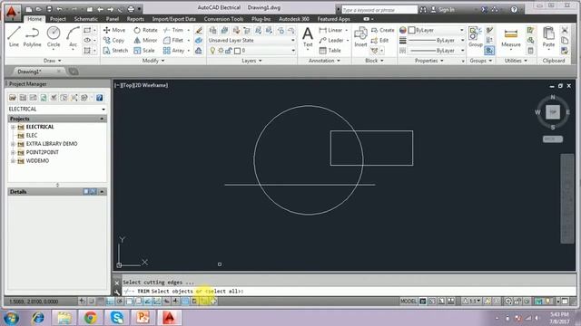Image resolution: width=581 pixels, height=326 pixels.
Task: Click the Measure tool
Action: 511,37
